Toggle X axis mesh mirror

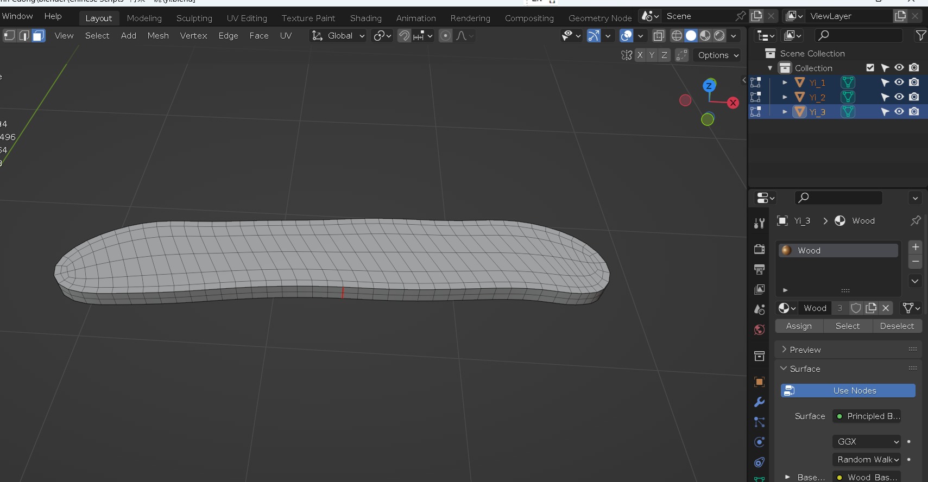click(640, 55)
